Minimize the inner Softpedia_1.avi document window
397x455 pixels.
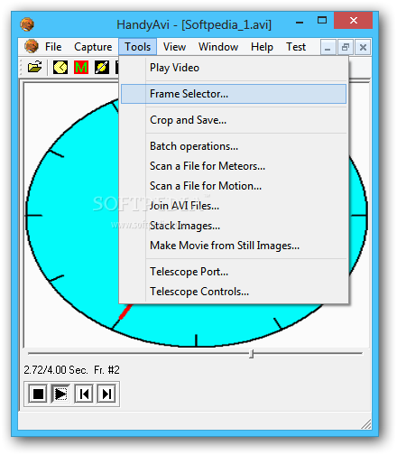coord(328,48)
